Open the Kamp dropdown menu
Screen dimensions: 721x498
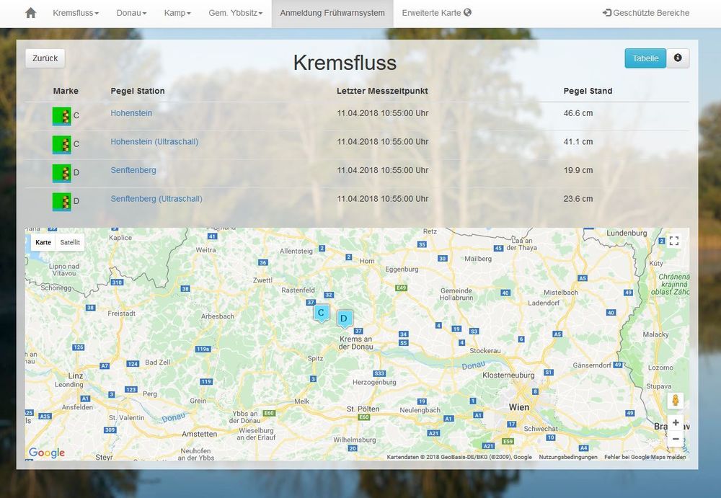pyautogui.click(x=177, y=13)
